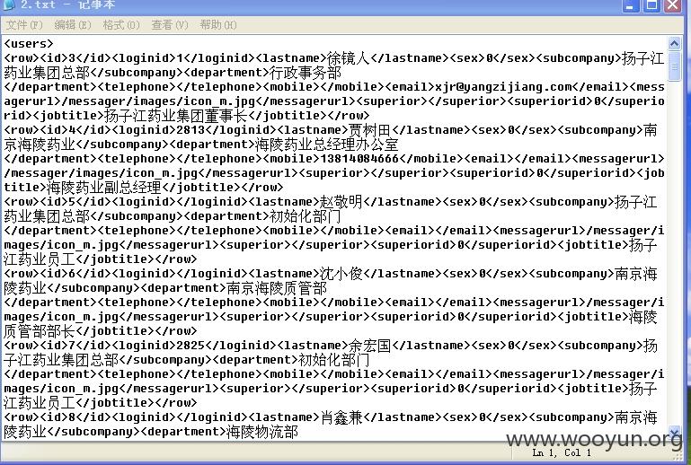Click the scrollbar up arrow
This screenshot has height=465, width=691.
point(674,43)
